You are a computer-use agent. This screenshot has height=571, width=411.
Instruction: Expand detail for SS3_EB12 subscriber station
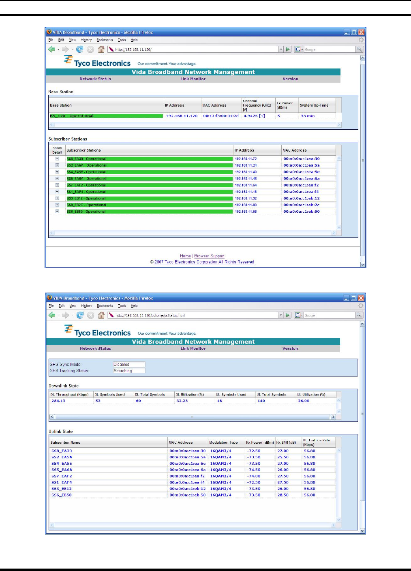pos(57,198)
